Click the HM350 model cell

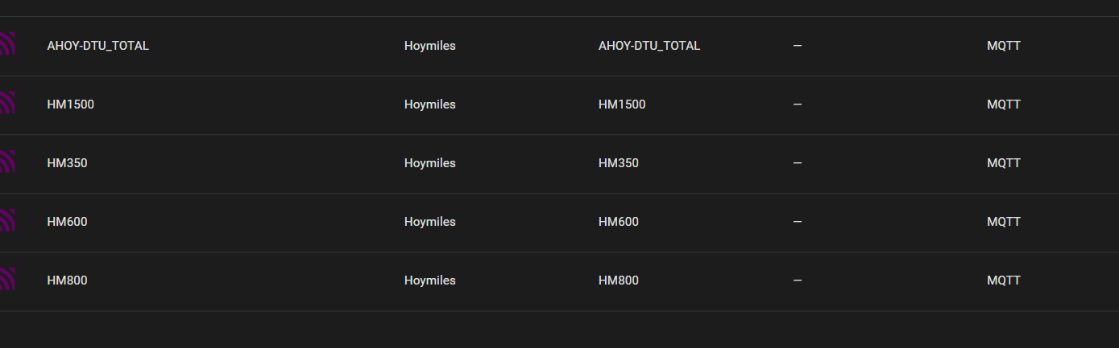tap(619, 163)
